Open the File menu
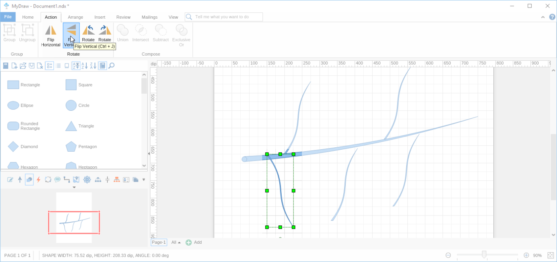 point(8,17)
